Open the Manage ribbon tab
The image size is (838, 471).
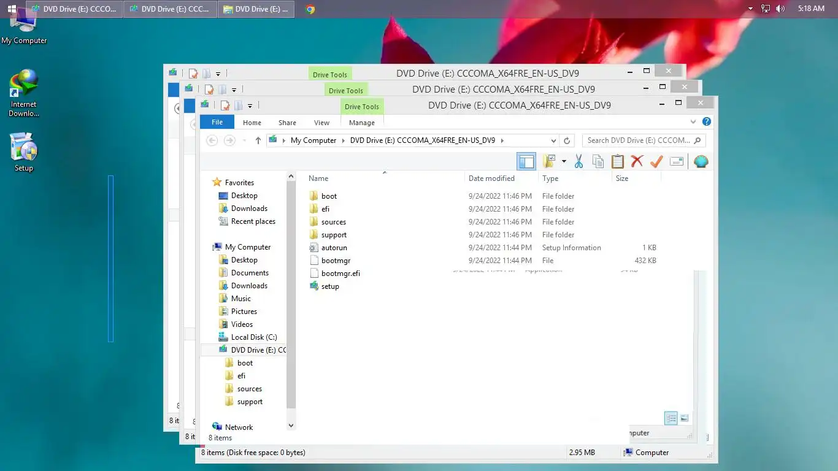[x=362, y=123]
